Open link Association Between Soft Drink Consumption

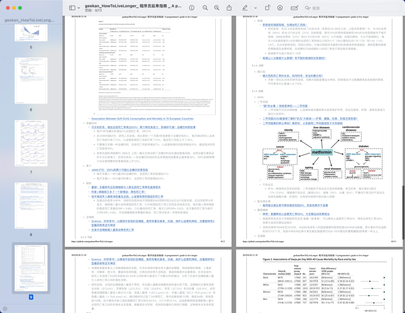[142, 118]
